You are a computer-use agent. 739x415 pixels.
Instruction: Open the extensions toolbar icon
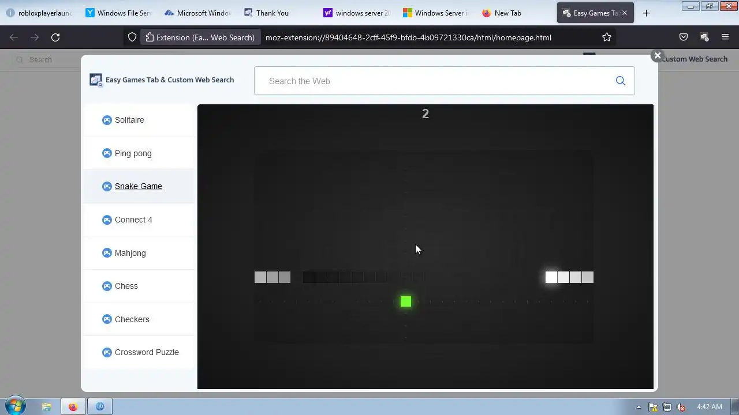click(704, 37)
